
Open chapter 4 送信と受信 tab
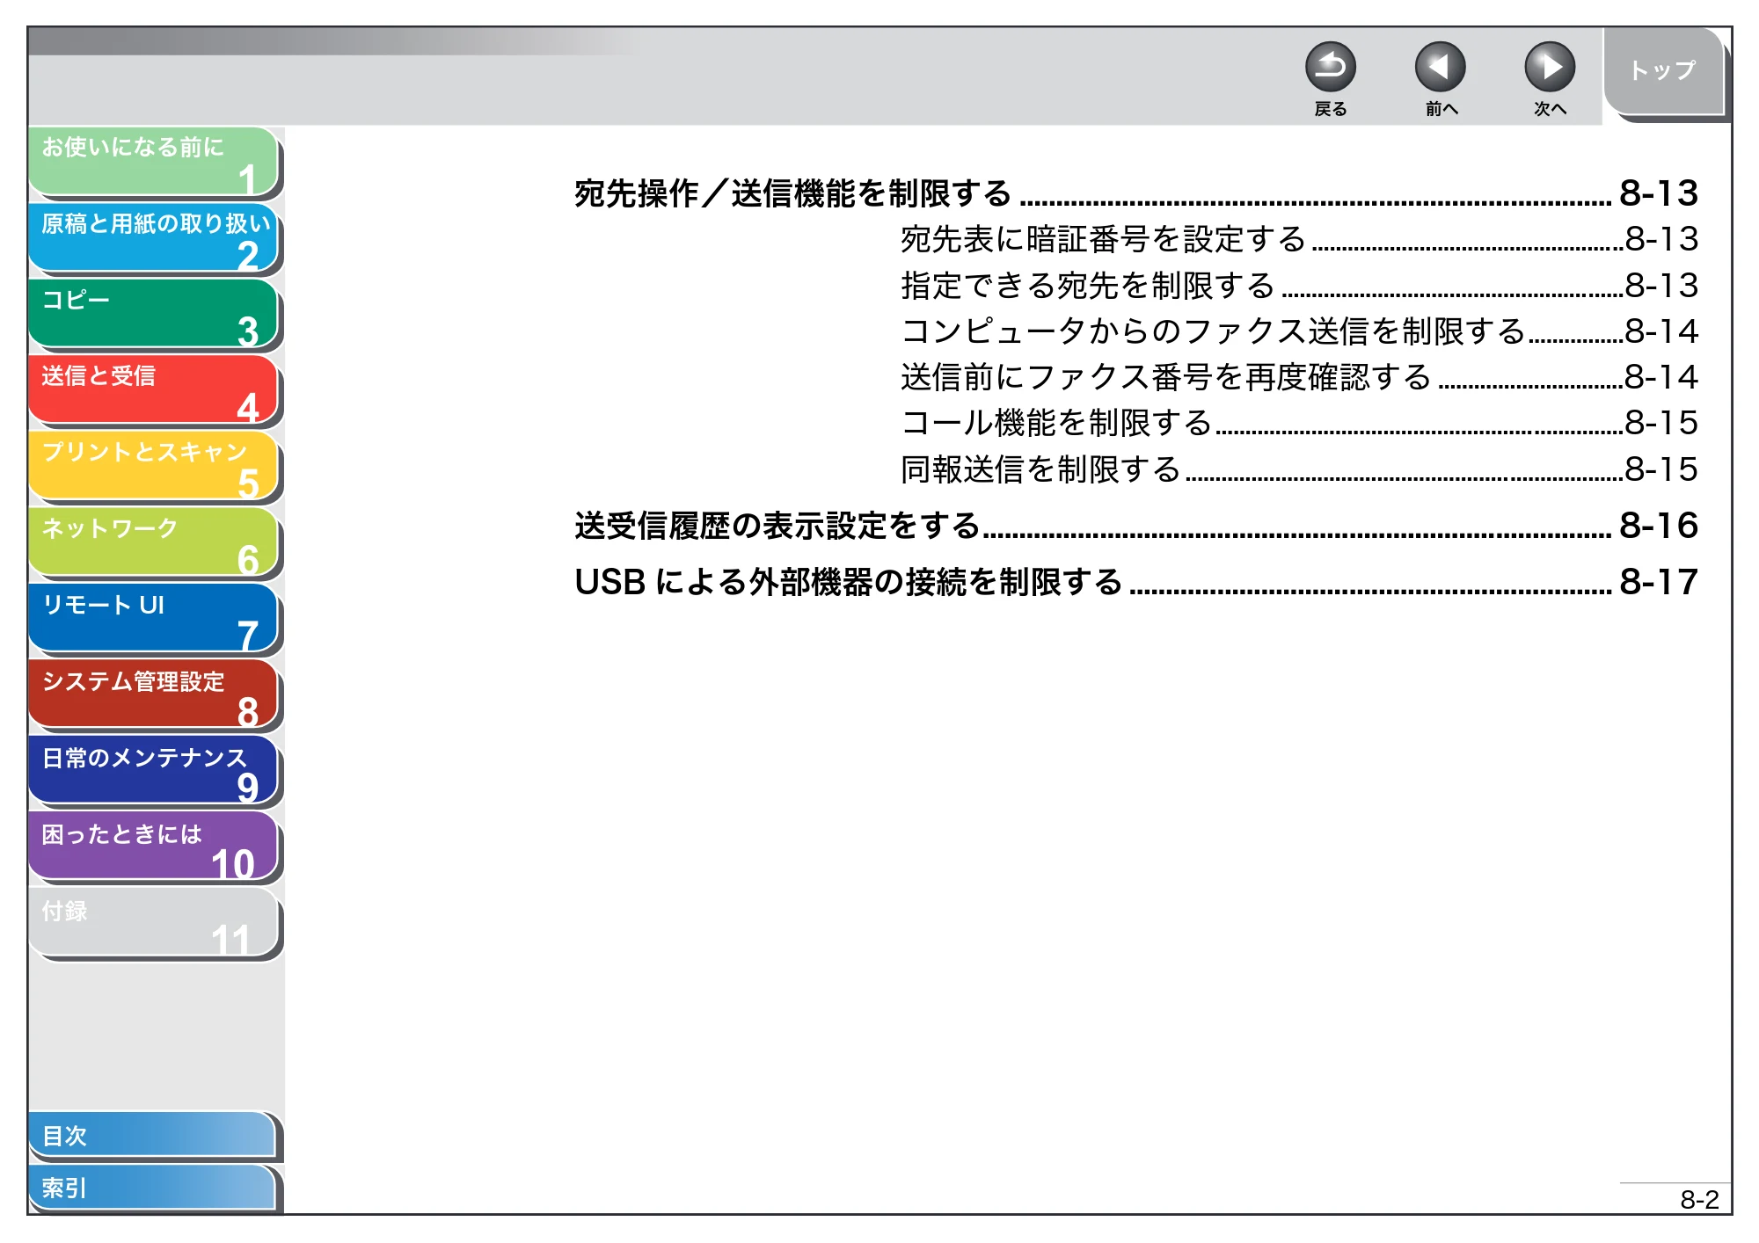pos(153,390)
